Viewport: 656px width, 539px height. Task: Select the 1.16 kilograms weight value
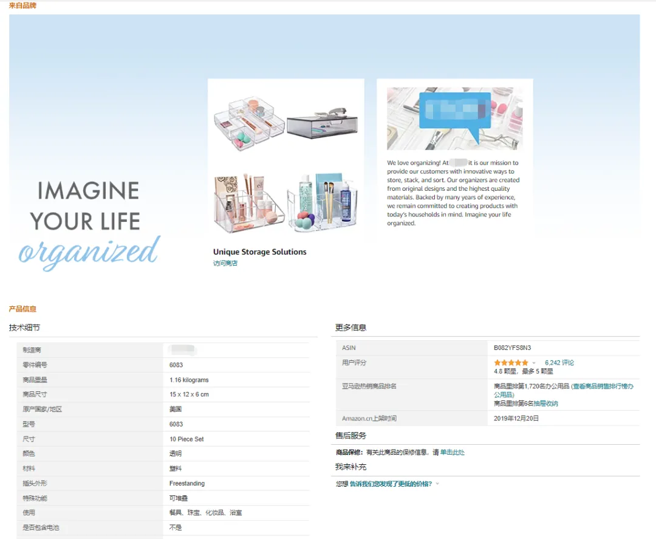(189, 380)
